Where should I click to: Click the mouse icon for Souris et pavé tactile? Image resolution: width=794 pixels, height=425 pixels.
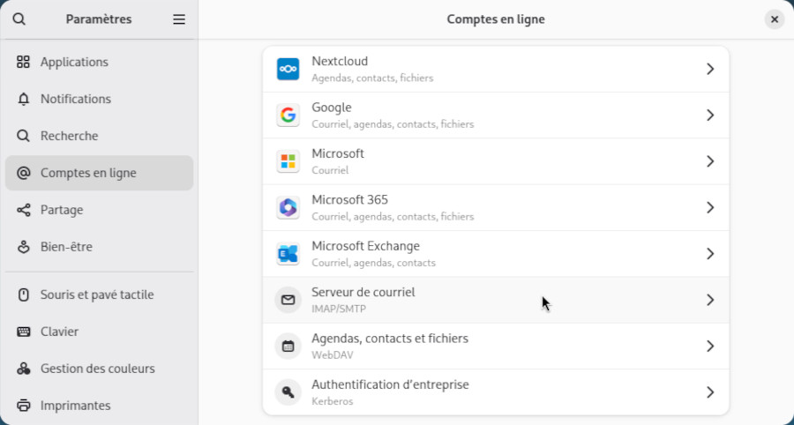tap(23, 295)
